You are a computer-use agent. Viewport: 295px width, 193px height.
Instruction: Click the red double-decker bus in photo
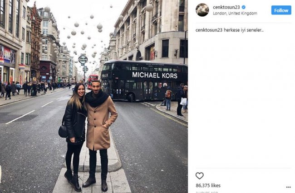pos(93,81)
